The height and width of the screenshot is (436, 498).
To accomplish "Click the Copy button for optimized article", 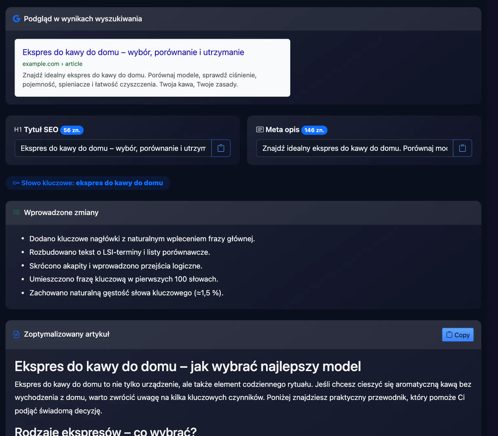I will [x=458, y=335].
